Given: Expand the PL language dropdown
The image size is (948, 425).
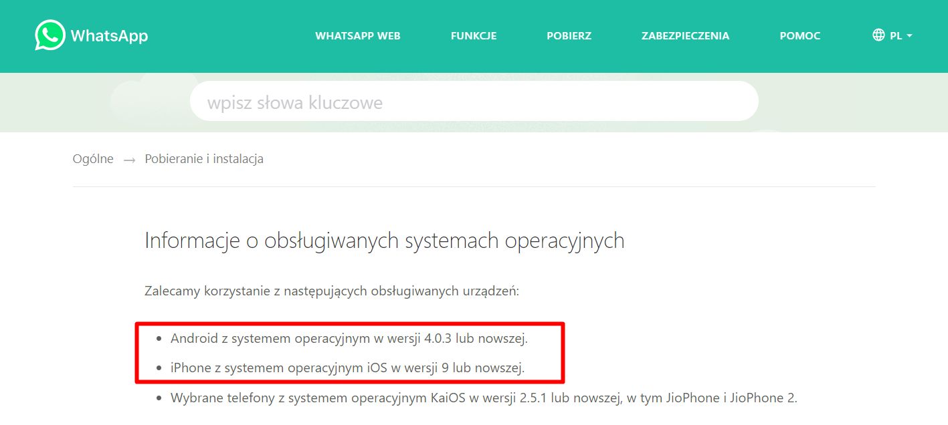Looking at the screenshot, I should point(897,35).
